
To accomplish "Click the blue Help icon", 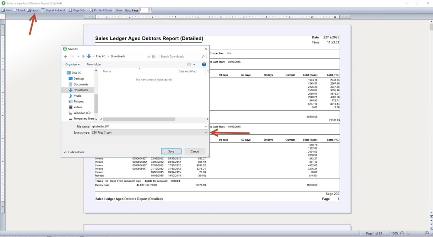I will 204,64.
